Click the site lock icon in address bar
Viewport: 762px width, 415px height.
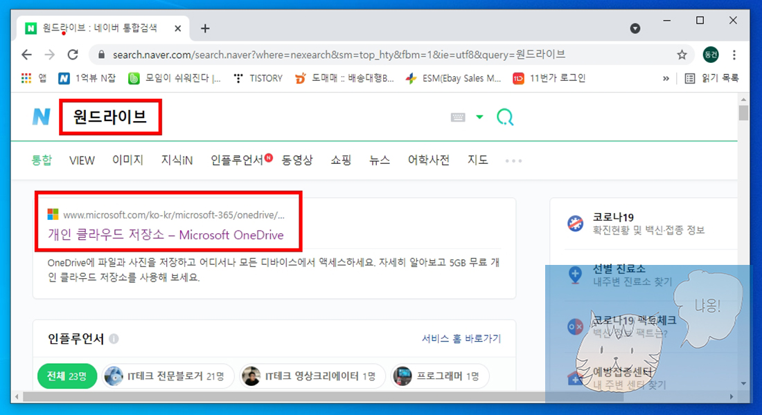[x=102, y=55]
